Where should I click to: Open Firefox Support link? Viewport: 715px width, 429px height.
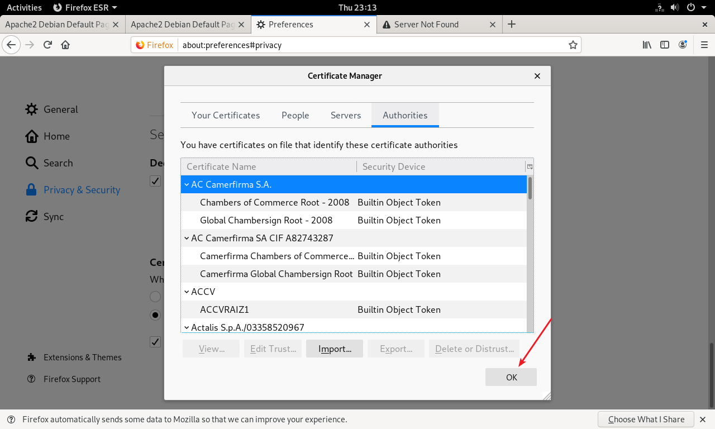[x=64, y=379]
